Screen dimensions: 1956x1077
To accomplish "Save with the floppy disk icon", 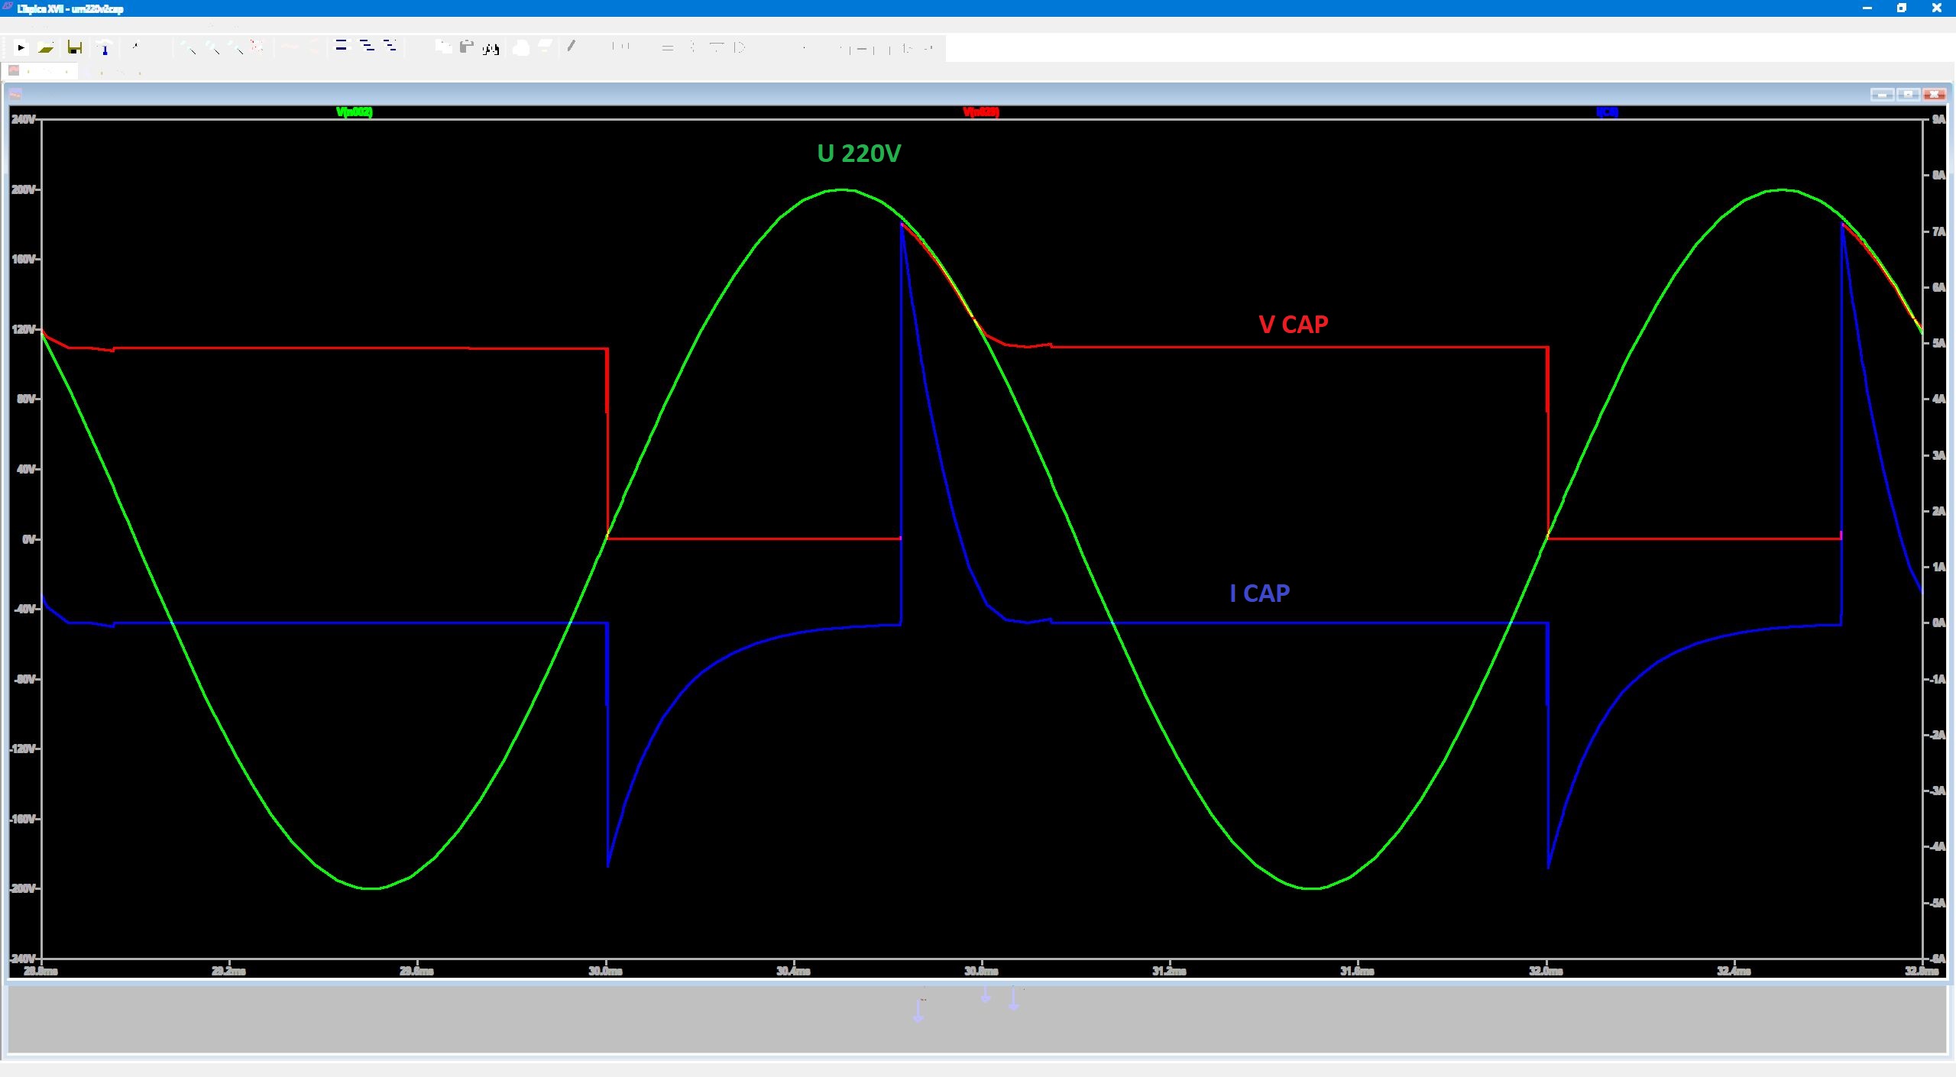I will (x=75, y=47).
